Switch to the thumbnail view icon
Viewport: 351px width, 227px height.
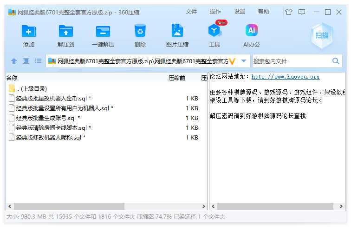[26, 61]
